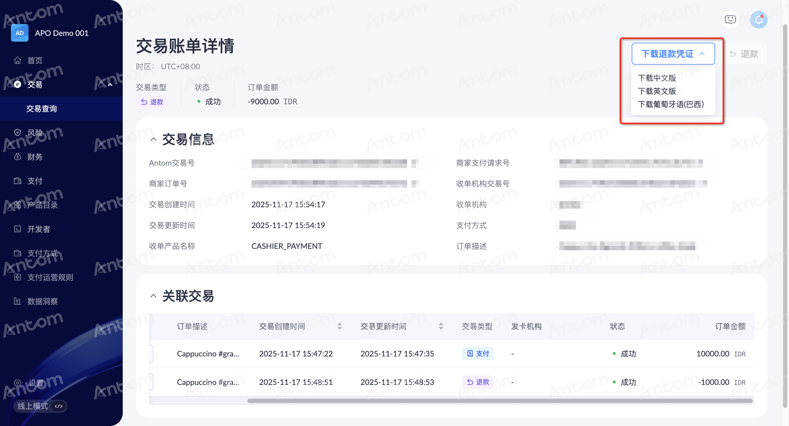Image resolution: width=789 pixels, height=426 pixels.
Task: Click the 支付 type tag in first row
Action: 478,353
